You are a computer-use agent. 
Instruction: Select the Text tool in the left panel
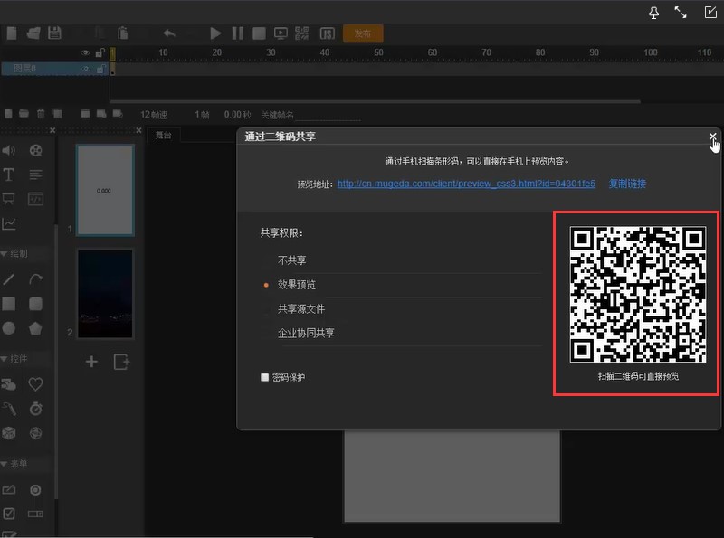pos(9,174)
